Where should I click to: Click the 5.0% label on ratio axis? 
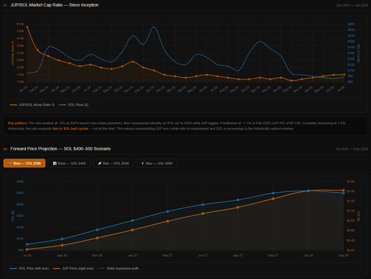click(x=20, y=24)
